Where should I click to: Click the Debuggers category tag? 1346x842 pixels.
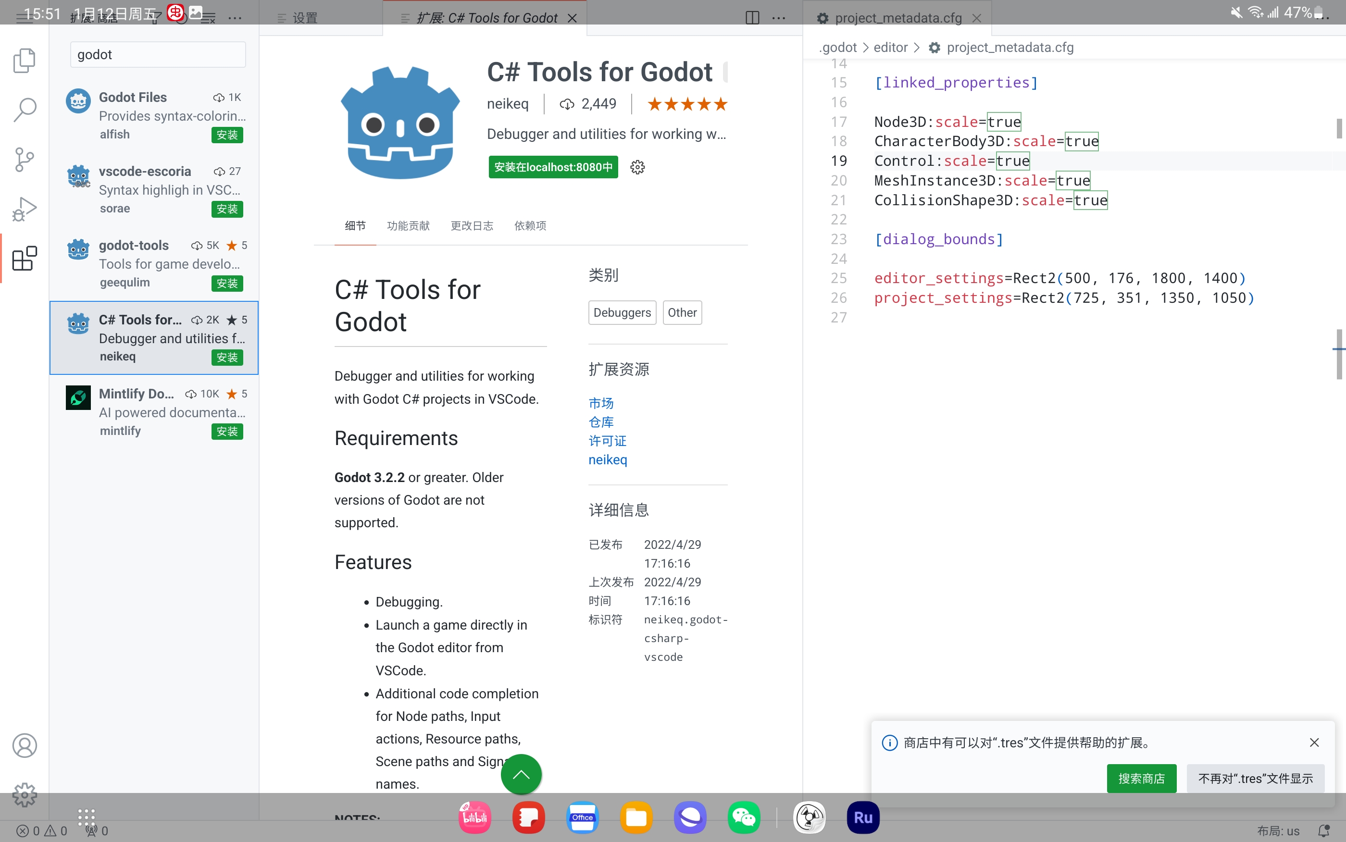click(x=622, y=312)
